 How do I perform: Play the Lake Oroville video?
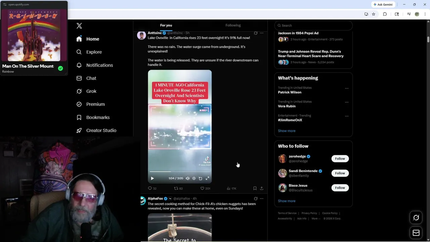pyautogui.click(x=152, y=178)
